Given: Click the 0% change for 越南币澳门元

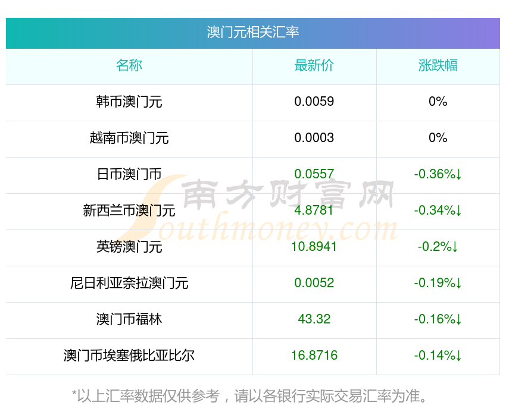Looking at the screenshot, I should tap(438, 138).
